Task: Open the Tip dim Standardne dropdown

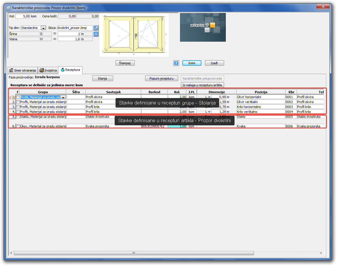Action: point(43,28)
